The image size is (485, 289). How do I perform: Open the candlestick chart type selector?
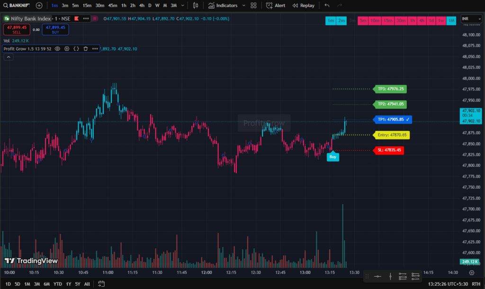coord(197,5)
